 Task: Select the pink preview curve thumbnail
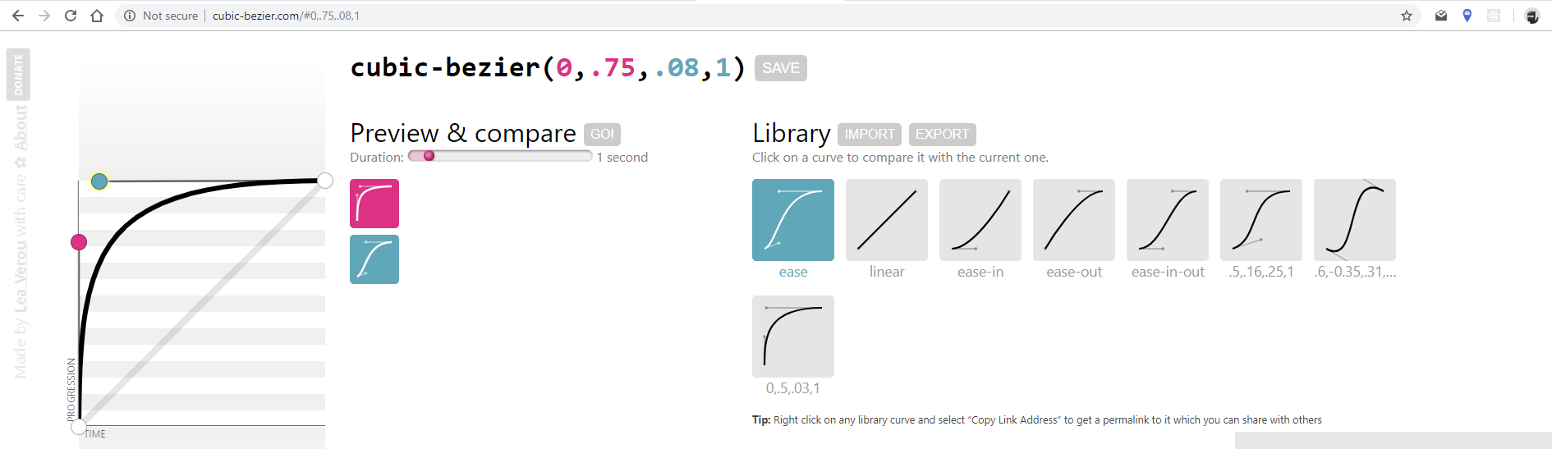[x=374, y=204]
